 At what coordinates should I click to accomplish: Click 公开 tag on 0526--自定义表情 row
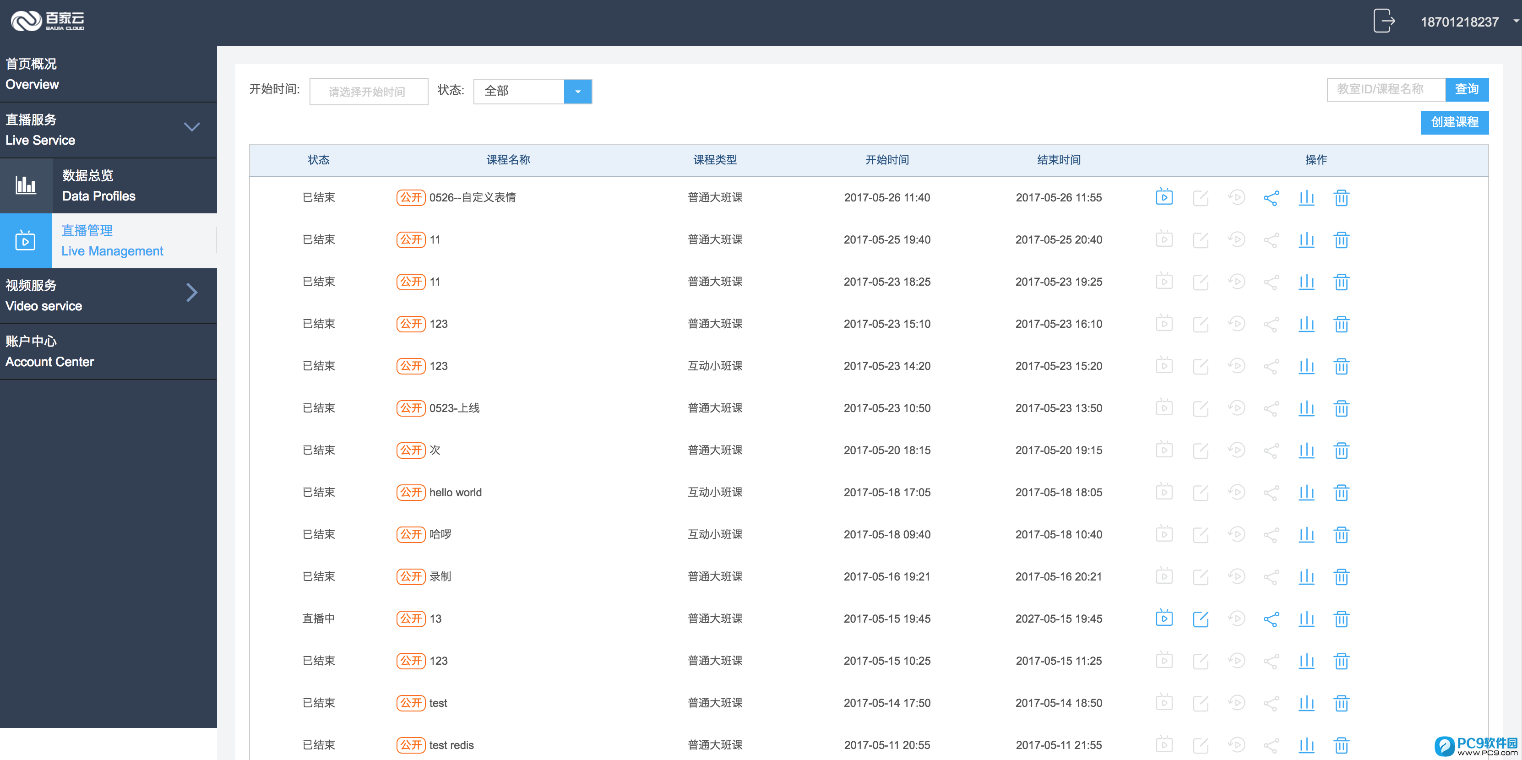click(410, 197)
